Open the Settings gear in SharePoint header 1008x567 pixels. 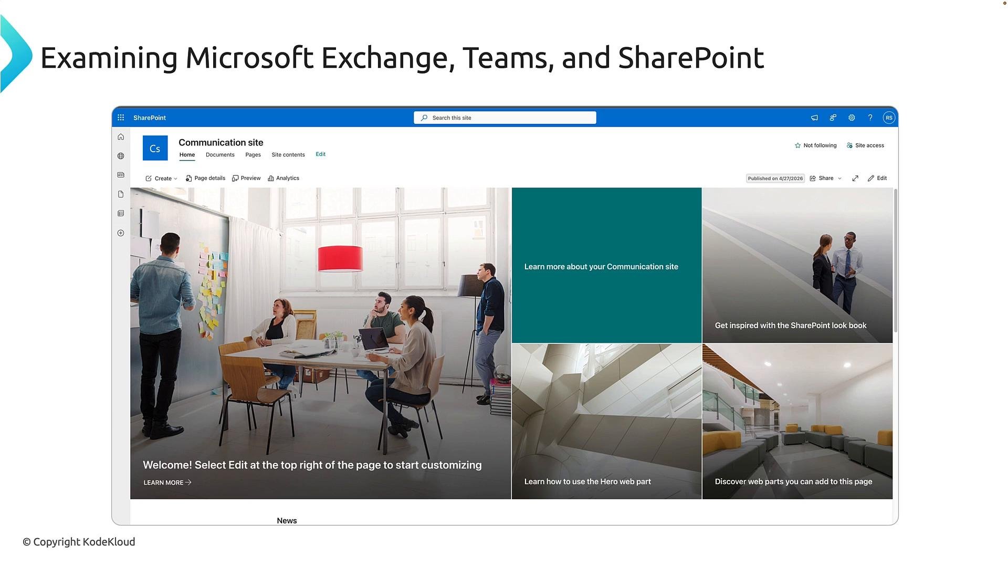[x=852, y=118]
